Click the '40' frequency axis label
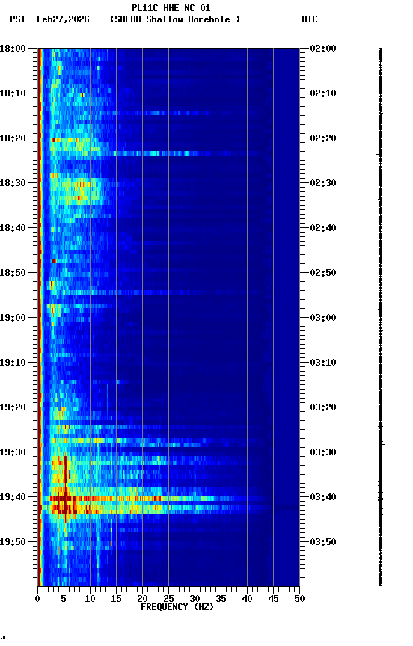Screen dimensions: 413x646 click(247, 599)
